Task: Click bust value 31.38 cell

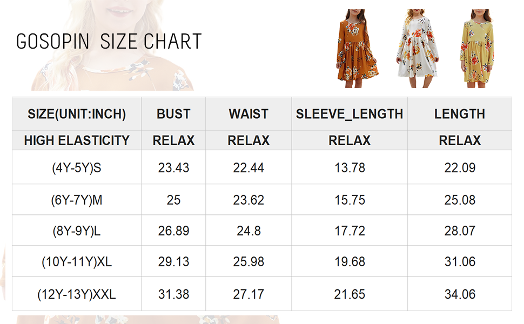Action: 173,294
